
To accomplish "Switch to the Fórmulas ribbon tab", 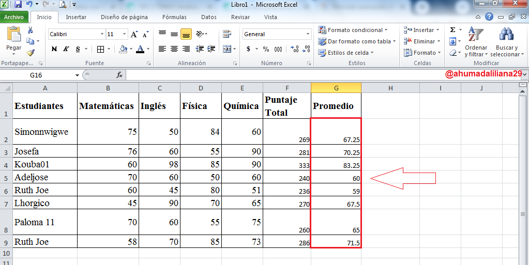I will (174, 17).
